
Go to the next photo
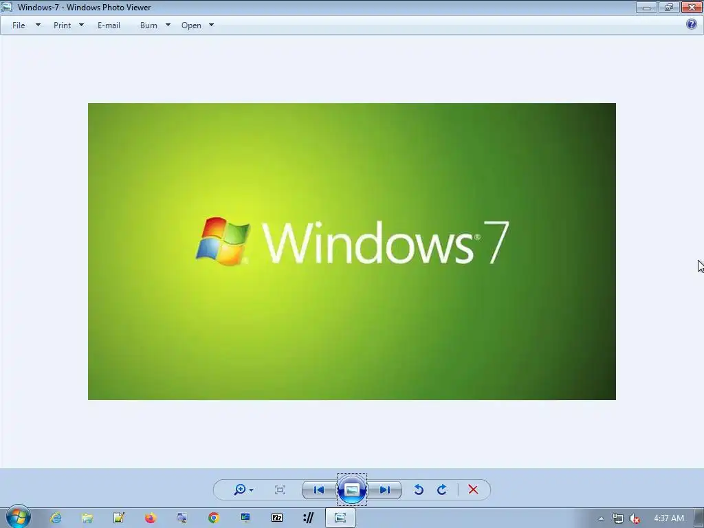[385, 489]
